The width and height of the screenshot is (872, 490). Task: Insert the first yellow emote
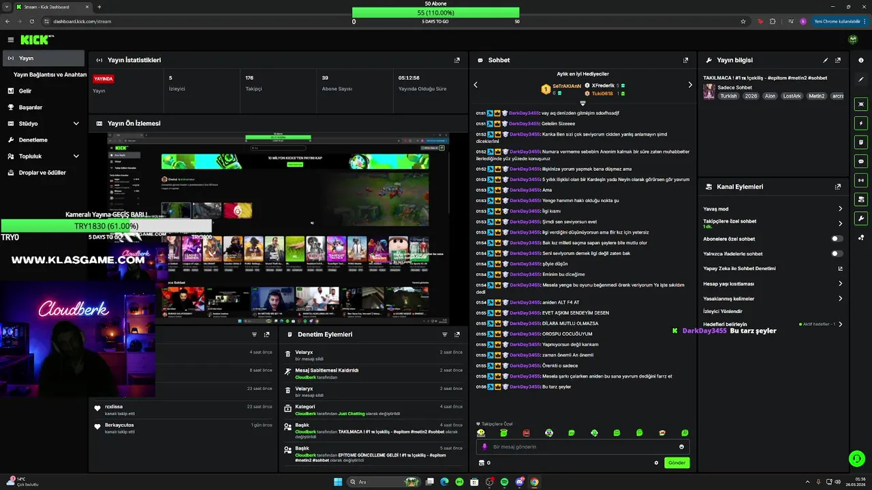481,433
